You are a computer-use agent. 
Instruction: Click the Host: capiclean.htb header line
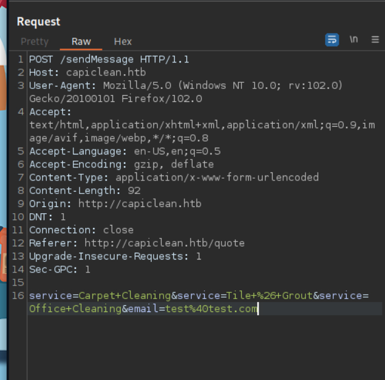click(87, 73)
